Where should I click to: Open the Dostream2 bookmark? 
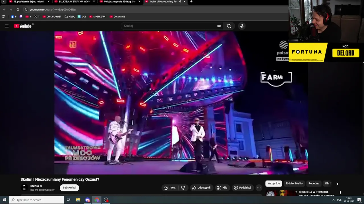(x=117, y=17)
